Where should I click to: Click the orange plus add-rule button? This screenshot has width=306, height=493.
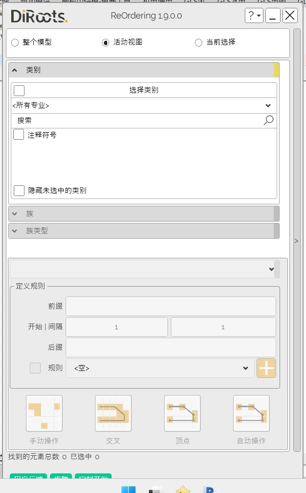pos(266,368)
